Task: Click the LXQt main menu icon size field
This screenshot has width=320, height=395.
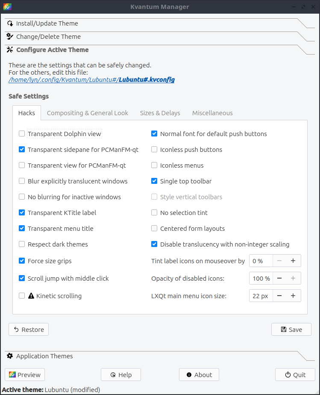Action: pyautogui.click(x=260, y=296)
